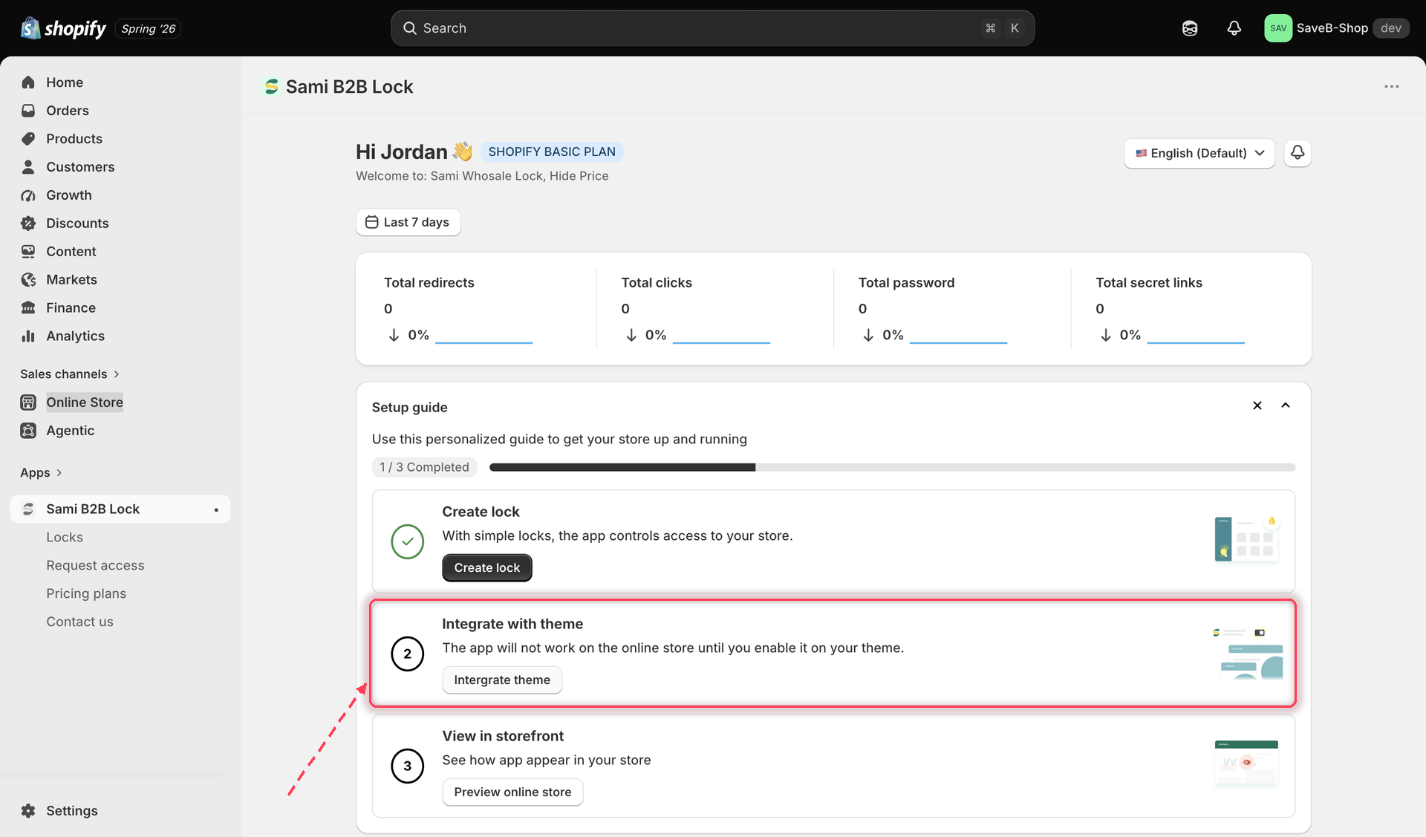
Task: Click the Sami B2B Lock sidebar icon
Action: [28, 509]
